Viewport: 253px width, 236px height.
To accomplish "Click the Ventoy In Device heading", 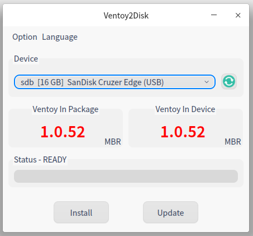I will click(185, 109).
